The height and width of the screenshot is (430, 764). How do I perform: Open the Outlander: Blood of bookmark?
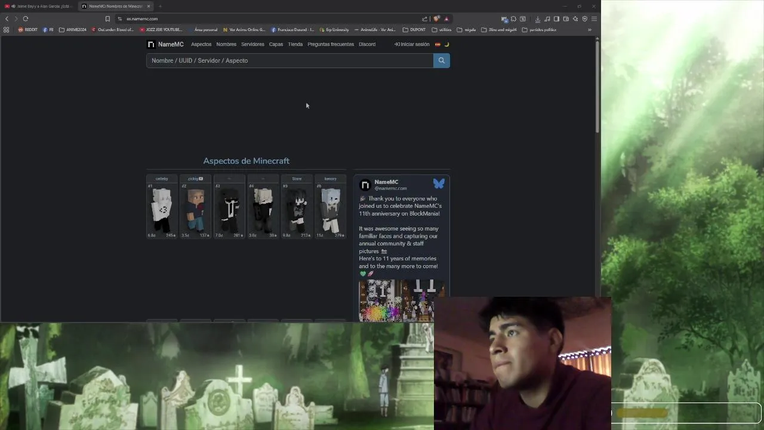[113, 29]
